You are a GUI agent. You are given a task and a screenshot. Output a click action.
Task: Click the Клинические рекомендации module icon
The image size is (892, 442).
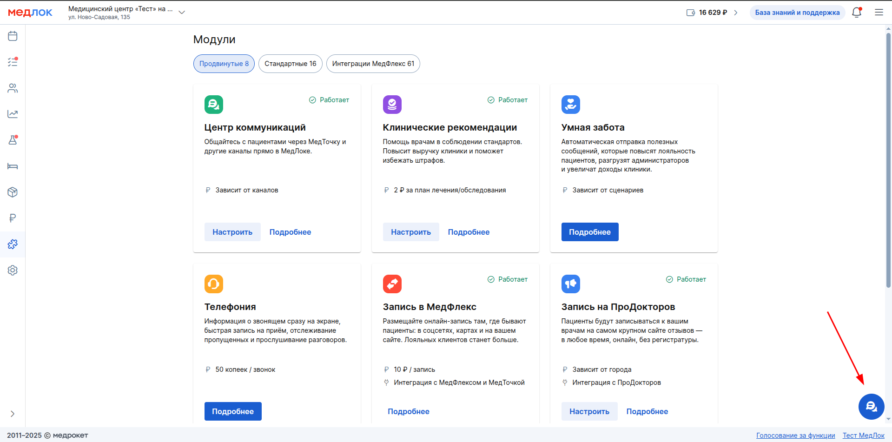click(x=392, y=105)
